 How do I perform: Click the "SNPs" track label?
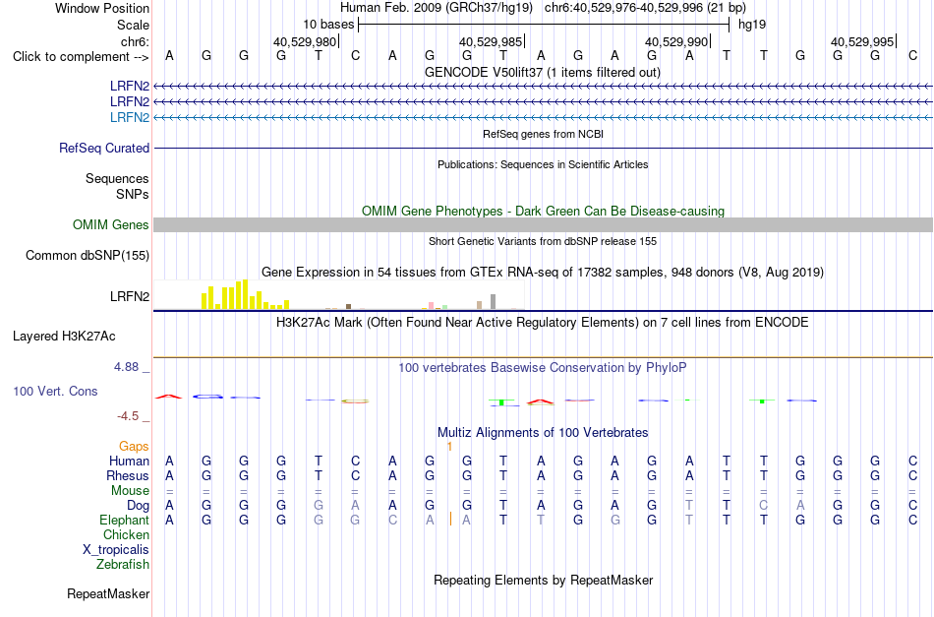coord(133,194)
